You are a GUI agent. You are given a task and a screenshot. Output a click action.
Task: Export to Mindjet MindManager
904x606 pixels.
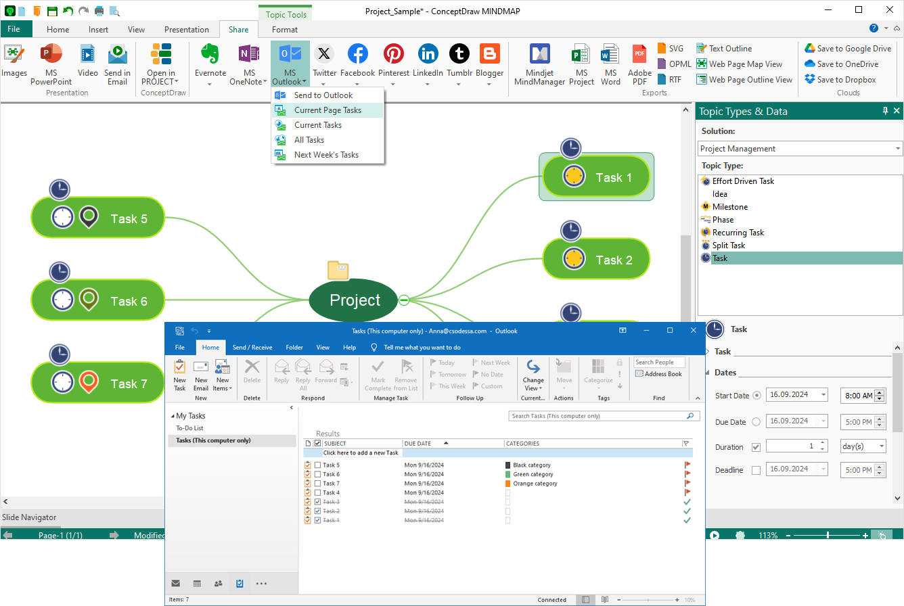coord(539,65)
